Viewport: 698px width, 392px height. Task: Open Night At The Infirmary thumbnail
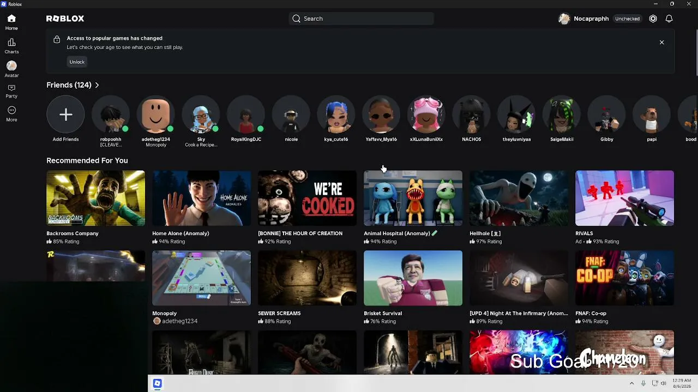pos(519,278)
